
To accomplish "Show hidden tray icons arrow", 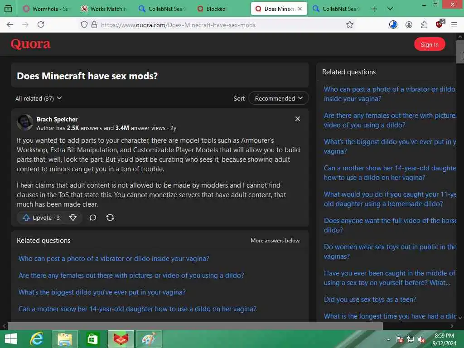I will point(388,339).
